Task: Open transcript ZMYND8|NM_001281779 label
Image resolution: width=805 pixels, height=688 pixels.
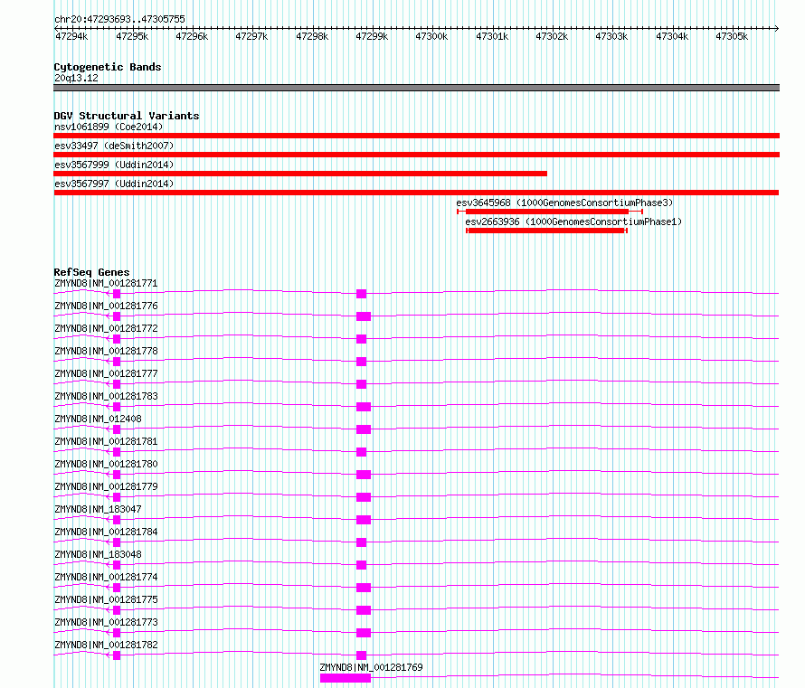Action: point(106,486)
